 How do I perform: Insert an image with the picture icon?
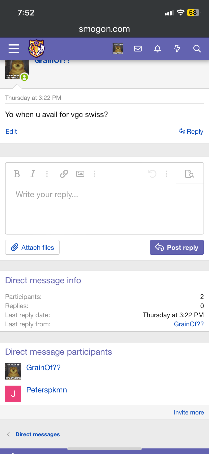point(80,174)
